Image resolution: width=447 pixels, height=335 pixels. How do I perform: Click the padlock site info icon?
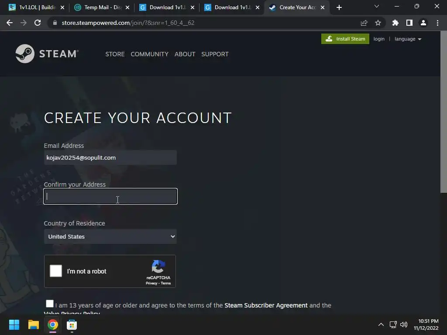(55, 23)
